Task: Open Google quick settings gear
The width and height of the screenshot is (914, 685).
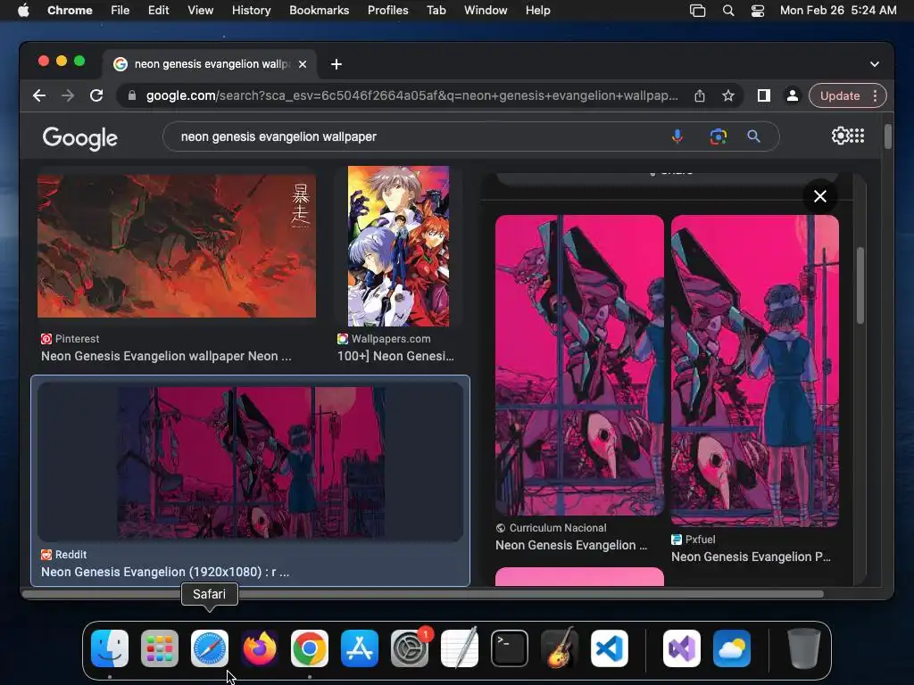Action: [840, 136]
